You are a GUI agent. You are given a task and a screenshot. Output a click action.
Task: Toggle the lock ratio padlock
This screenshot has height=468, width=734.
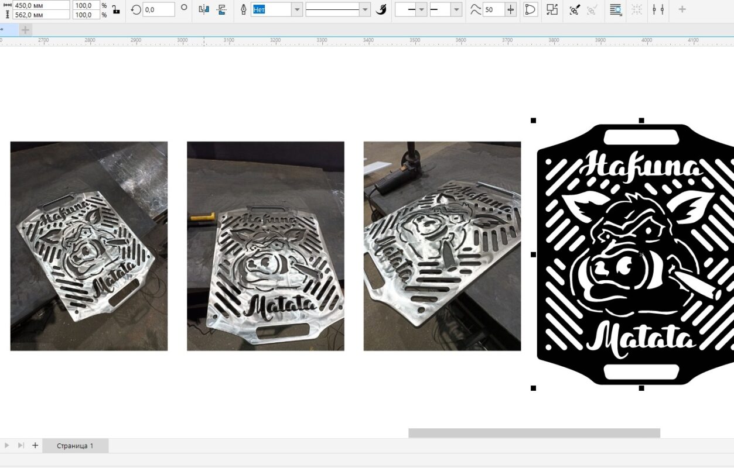coord(116,9)
